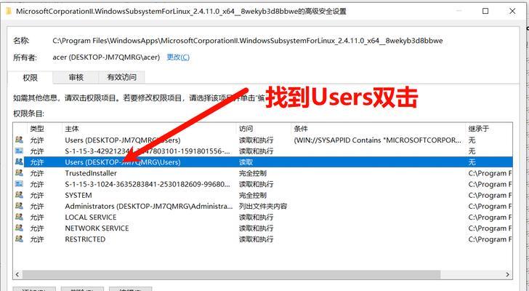Click 完全控制 in the SYSTEM row

[x=253, y=195]
